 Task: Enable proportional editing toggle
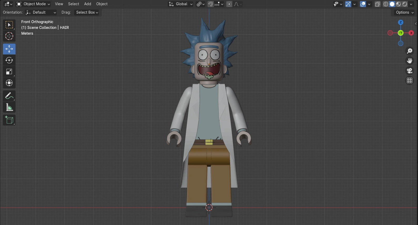pyautogui.click(x=229, y=4)
